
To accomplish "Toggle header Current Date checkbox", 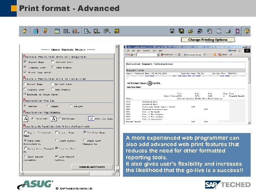I will (53, 62).
